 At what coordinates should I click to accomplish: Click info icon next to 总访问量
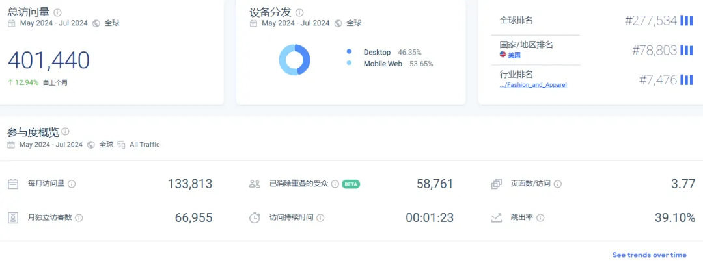58,12
